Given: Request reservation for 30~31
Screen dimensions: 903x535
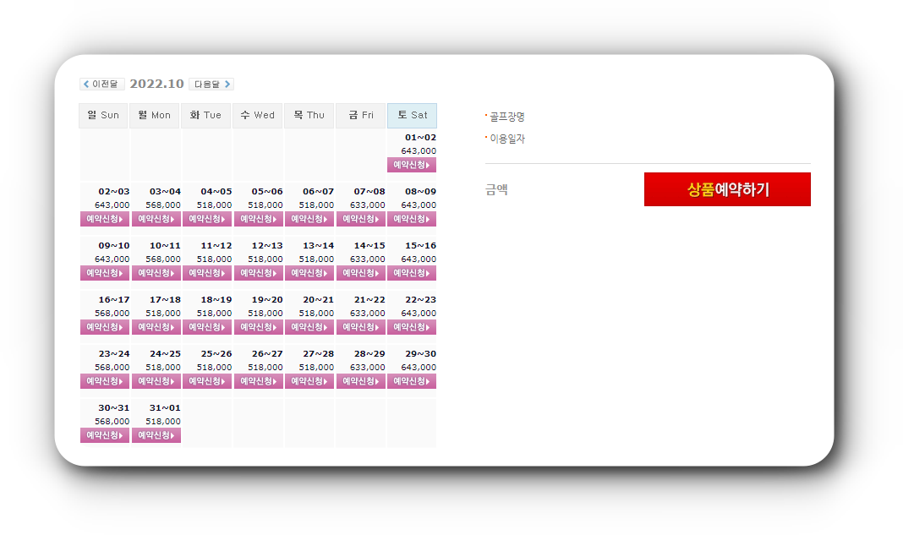Looking at the screenshot, I should click(x=105, y=435).
